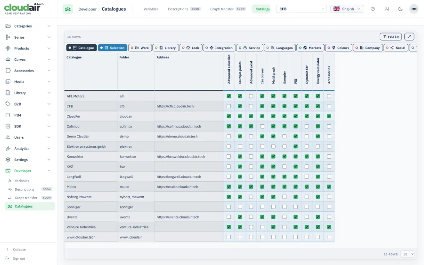This screenshot has width=424, height=265.
Task: Collapse the Developer section chevron
Action: (49, 171)
